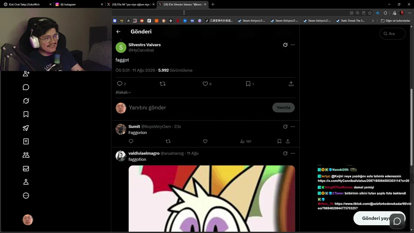Open valdiviaelmagro profile name link
Screen dimensions: 414x233
point(144,153)
